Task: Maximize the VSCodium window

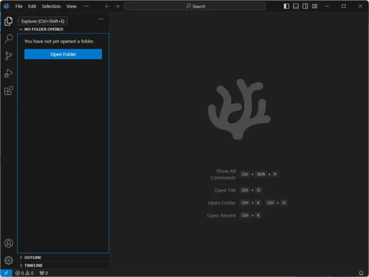Action: coord(344,6)
